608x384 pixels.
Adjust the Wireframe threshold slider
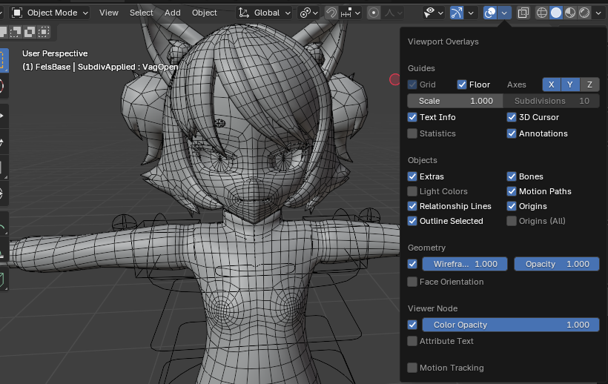[465, 264]
